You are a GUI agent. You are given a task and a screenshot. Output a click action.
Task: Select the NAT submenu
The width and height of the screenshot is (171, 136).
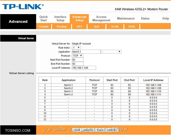(x=79, y=26)
